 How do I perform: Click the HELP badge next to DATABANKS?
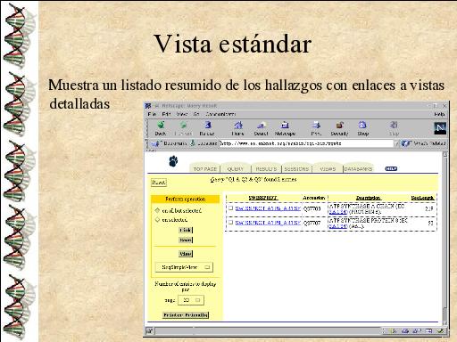coord(391,168)
